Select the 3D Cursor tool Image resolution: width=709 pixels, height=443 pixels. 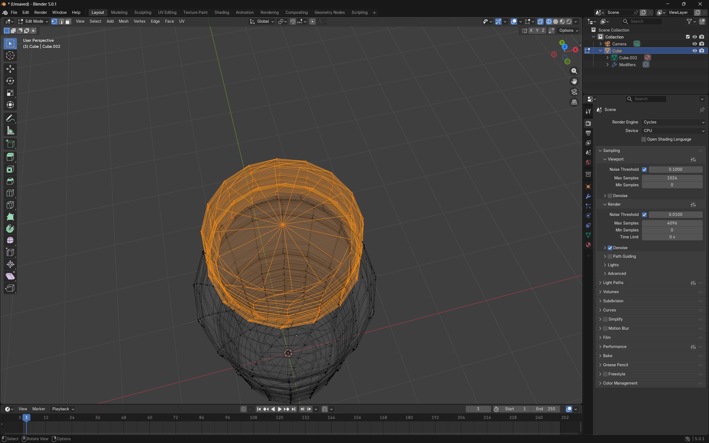point(10,55)
